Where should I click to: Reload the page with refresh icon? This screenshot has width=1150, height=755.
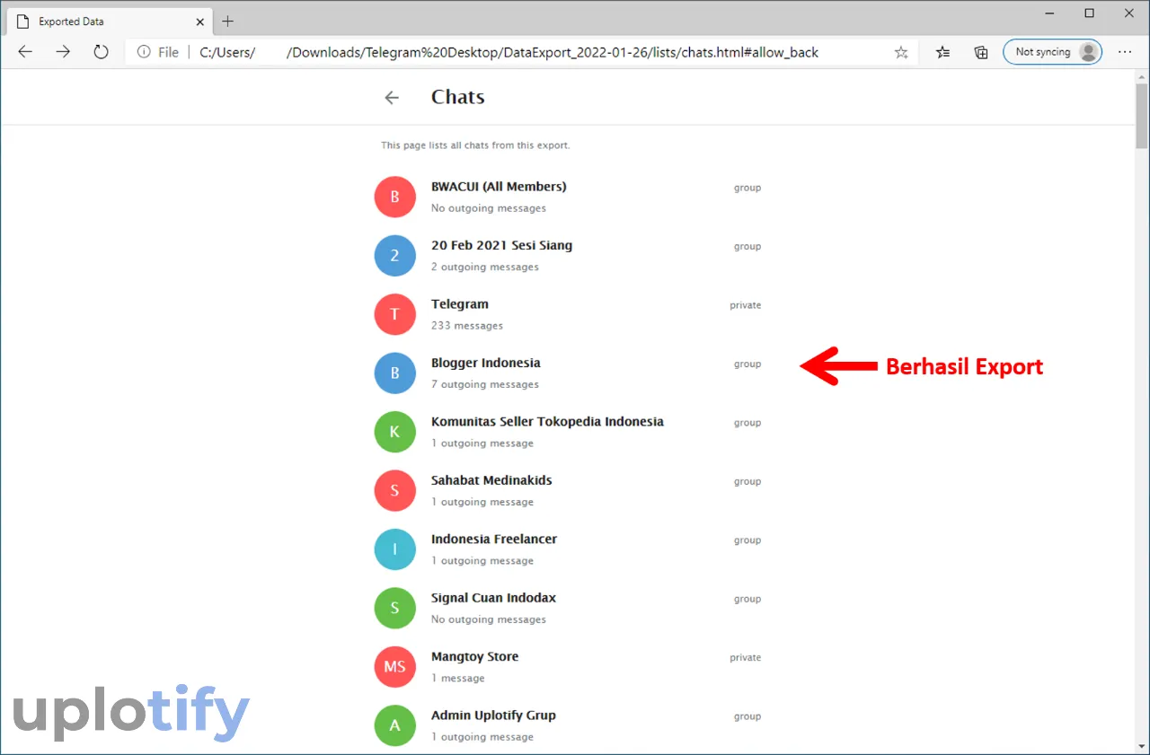pos(101,52)
